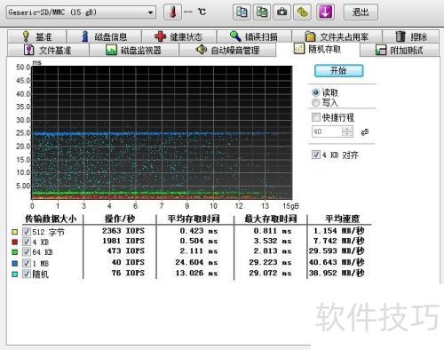This screenshot has height=350, width=444.
Task: Switch to the 错误扫描 tab
Action: (254, 36)
